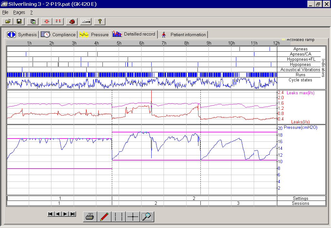
Task: Click the Leaks max(l/s) legend text
Action: 300,93
